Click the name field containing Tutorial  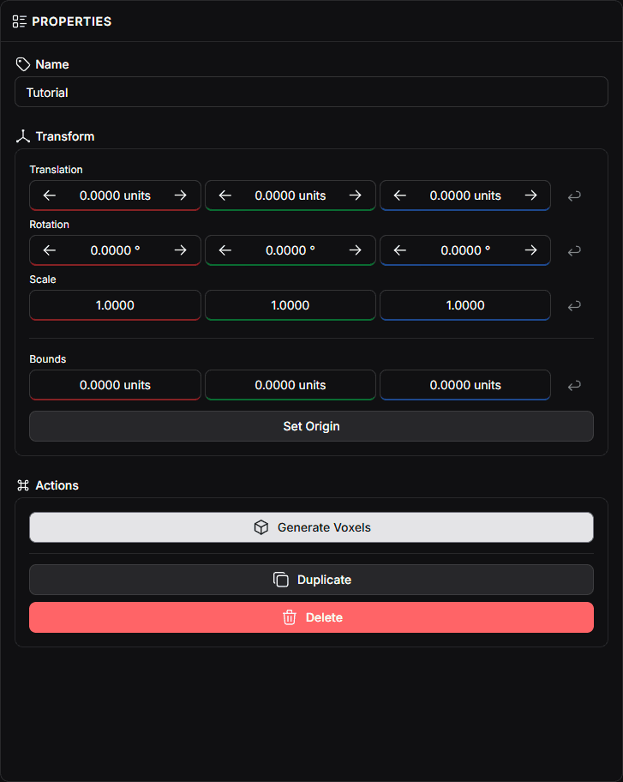pos(311,92)
